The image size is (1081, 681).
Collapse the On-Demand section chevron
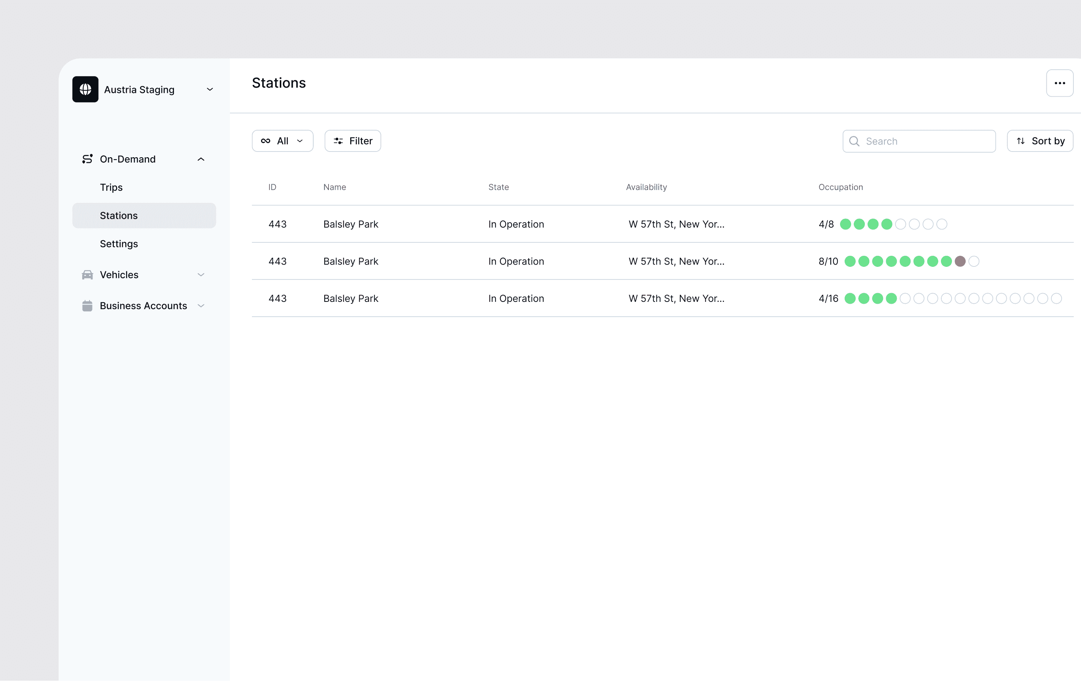[201, 159]
